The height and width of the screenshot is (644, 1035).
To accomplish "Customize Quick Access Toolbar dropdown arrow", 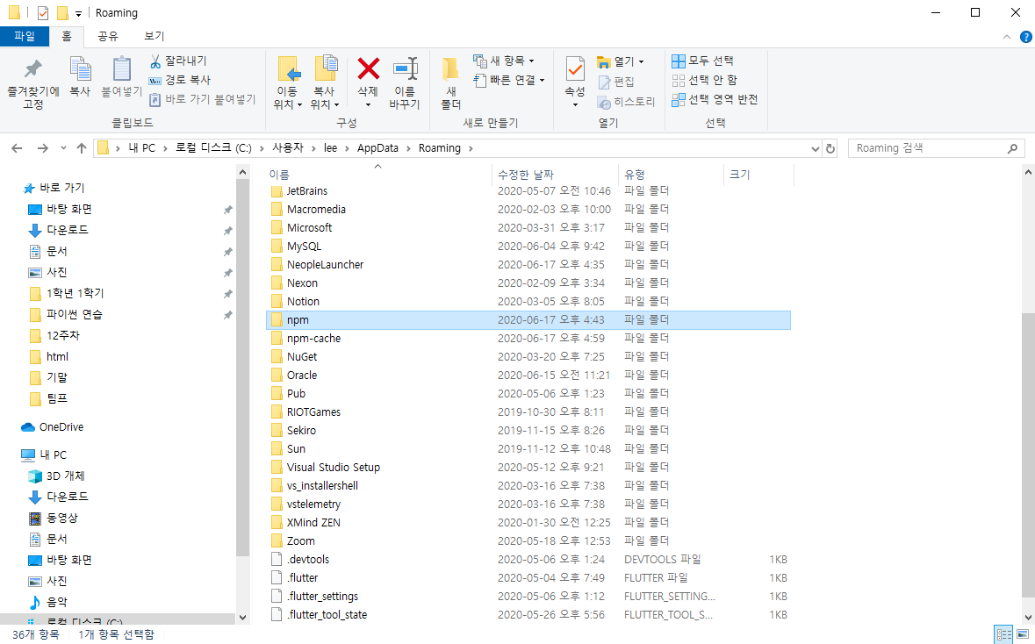I will pyautogui.click(x=78, y=13).
